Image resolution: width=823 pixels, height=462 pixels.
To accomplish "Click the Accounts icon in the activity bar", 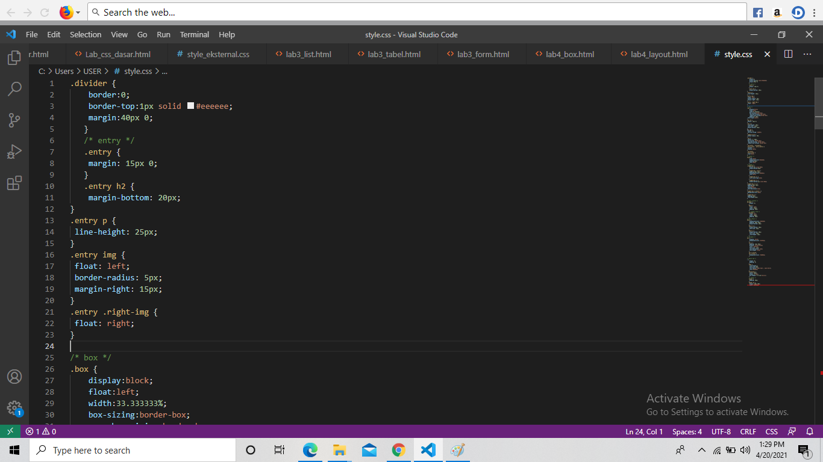I will click(14, 378).
